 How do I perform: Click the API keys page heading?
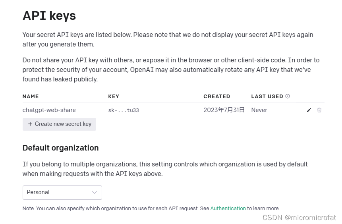(49, 16)
